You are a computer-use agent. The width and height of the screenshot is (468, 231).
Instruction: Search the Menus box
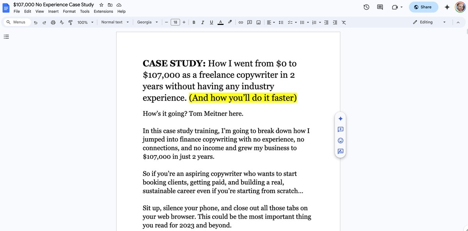point(16,22)
